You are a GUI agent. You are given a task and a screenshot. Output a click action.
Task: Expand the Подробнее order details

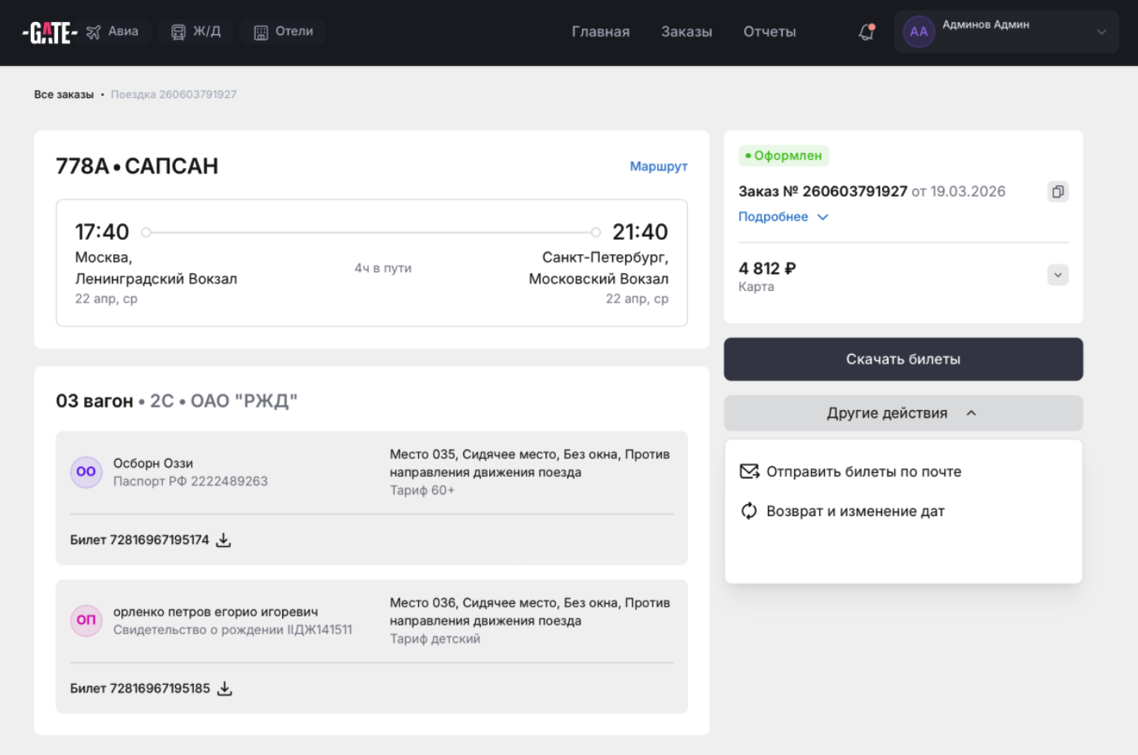point(783,217)
